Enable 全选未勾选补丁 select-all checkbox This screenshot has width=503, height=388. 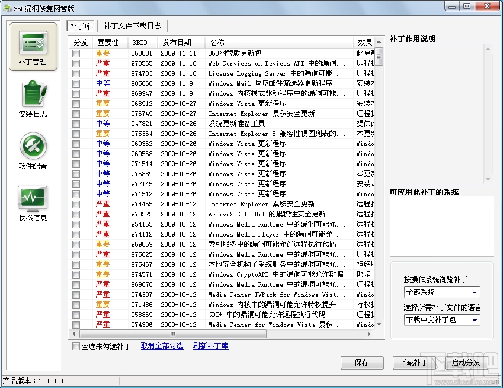74,347
